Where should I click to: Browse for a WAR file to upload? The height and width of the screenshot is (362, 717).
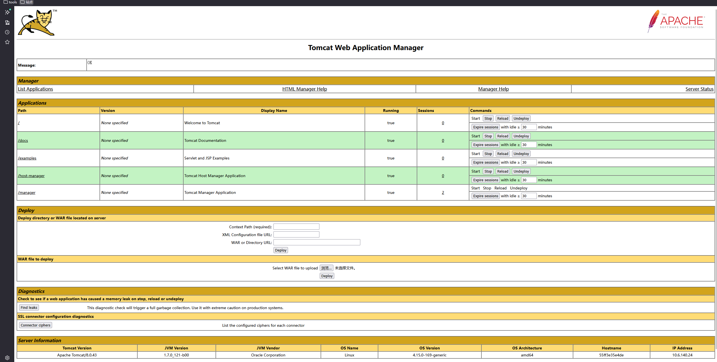pos(326,268)
